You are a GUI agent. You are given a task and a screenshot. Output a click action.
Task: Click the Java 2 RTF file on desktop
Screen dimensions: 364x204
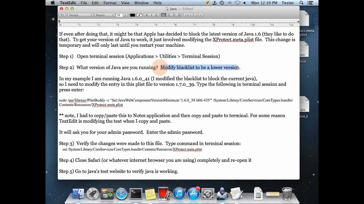tap(304, 107)
